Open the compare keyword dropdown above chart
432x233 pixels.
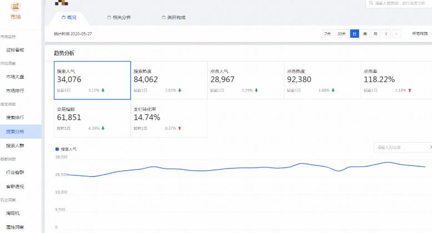coord(403,148)
